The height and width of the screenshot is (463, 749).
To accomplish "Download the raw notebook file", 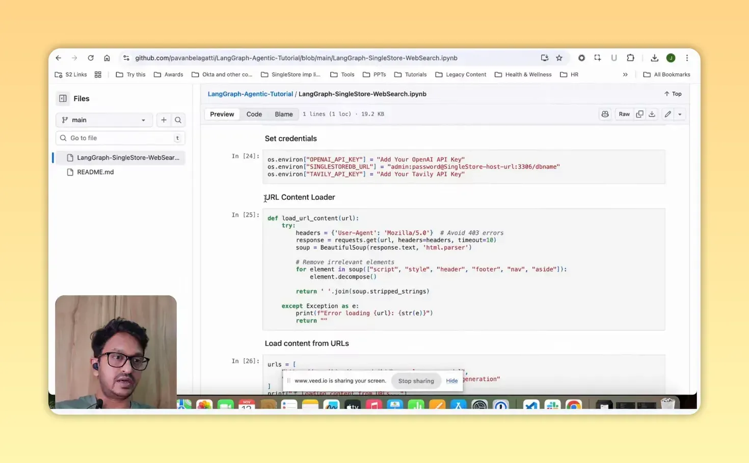I will coord(652,114).
